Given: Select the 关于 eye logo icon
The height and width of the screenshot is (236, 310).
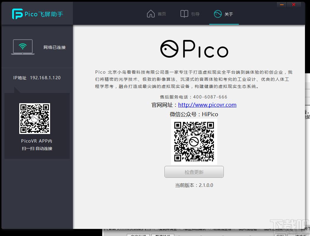Looking at the screenshot, I should point(218,13).
